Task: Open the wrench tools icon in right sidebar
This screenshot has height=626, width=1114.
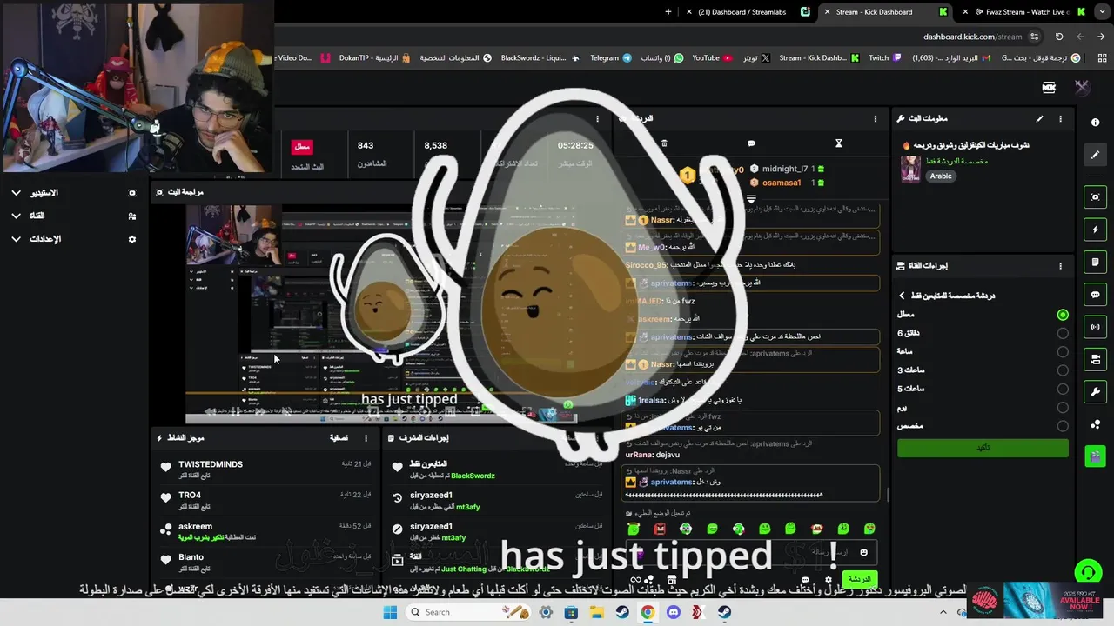Action: click(1095, 391)
